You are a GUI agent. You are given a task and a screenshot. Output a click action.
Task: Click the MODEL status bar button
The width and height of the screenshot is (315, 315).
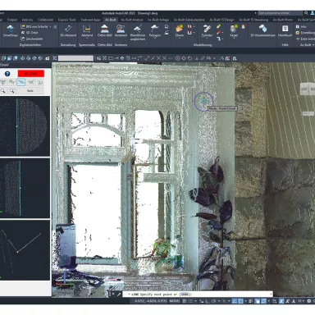[x=175, y=301]
